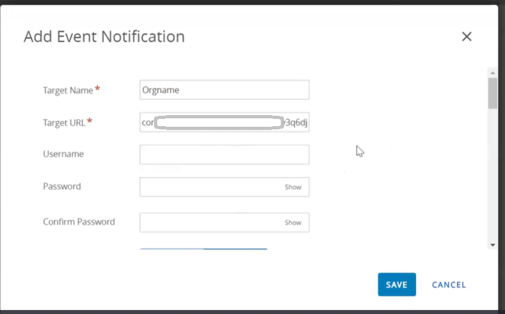Click the dialog's vertical scrollbar thumb
505x314 pixels.
click(x=493, y=92)
